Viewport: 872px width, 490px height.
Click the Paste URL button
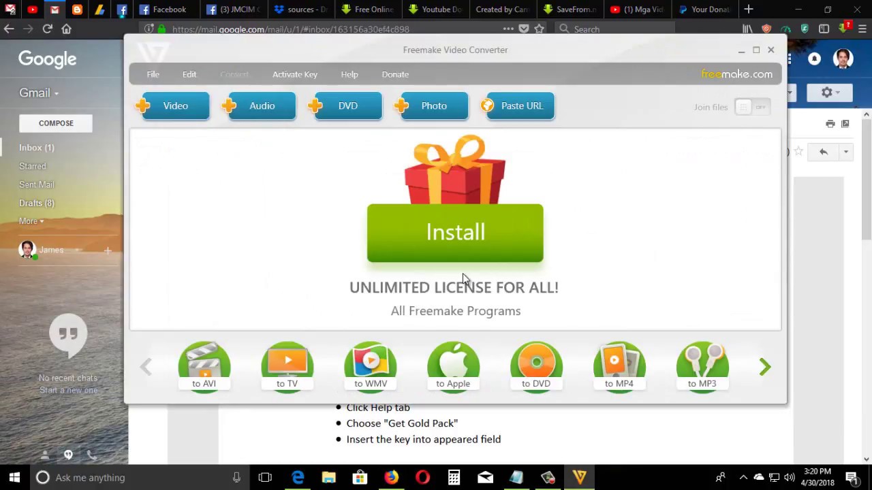[x=518, y=106]
